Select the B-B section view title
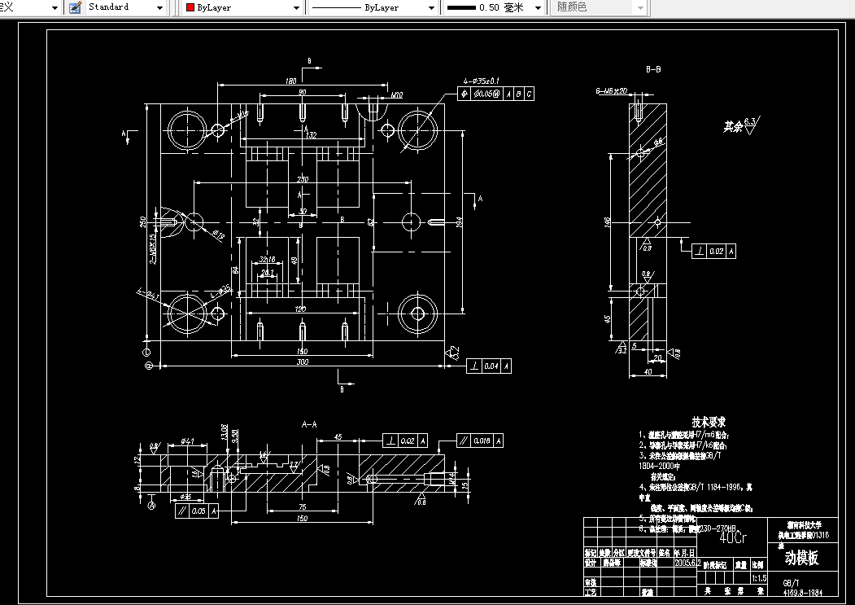The width and height of the screenshot is (855, 605). click(x=653, y=69)
